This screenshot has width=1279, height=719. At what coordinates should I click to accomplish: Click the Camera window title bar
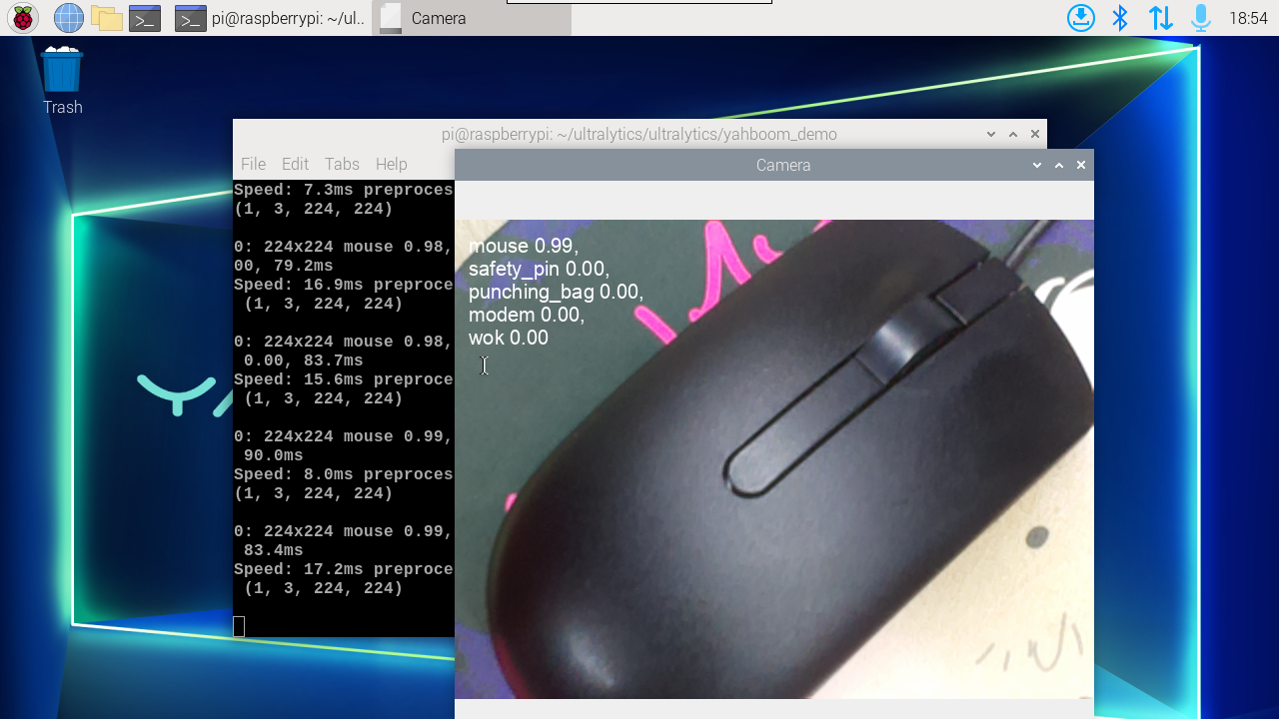coord(774,165)
